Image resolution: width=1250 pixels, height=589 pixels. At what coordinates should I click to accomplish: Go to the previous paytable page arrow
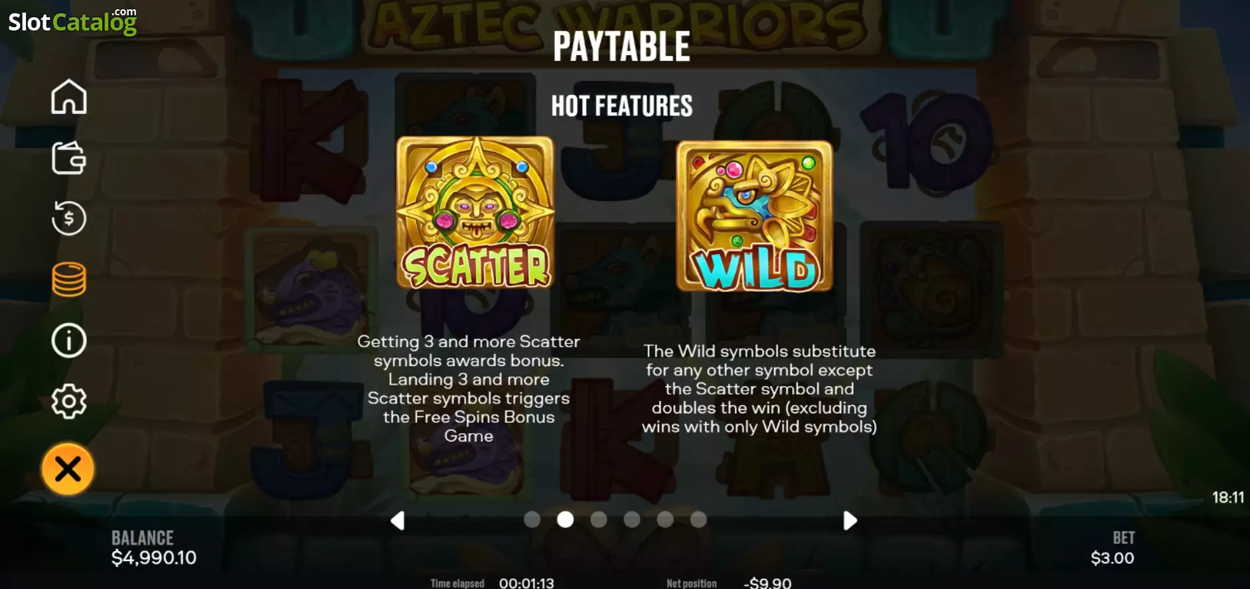398,521
